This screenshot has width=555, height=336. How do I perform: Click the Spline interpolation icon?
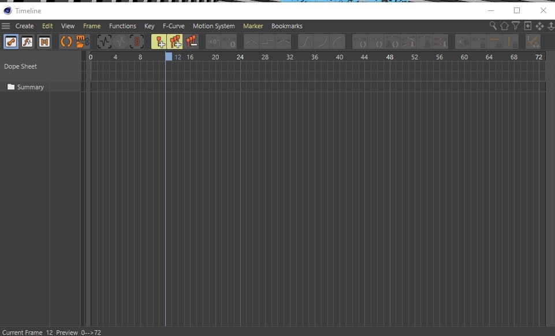coord(284,41)
